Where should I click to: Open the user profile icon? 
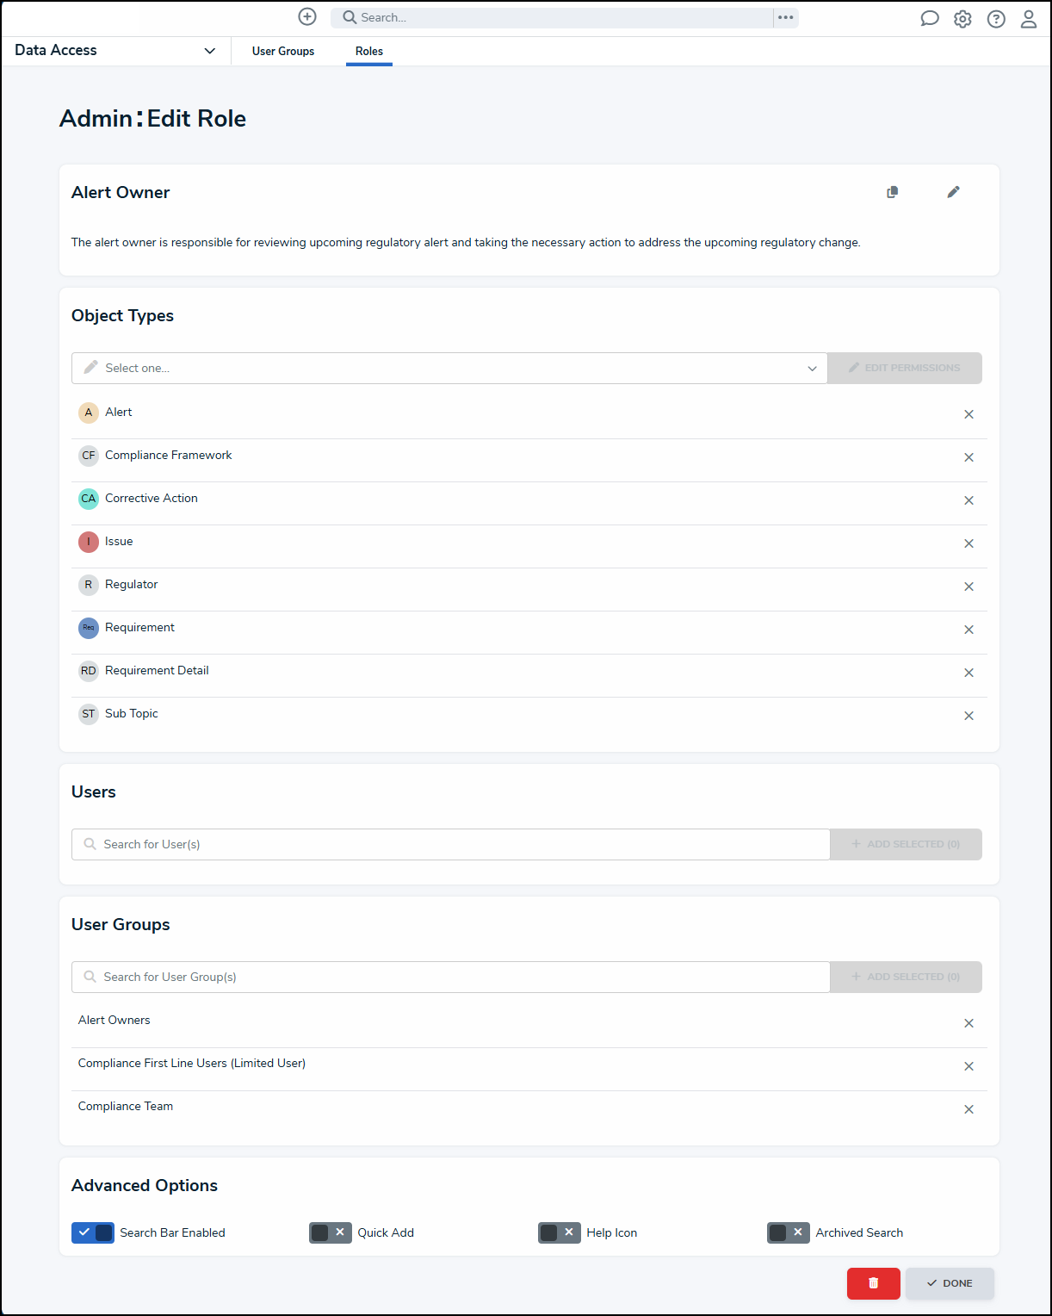1029,19
